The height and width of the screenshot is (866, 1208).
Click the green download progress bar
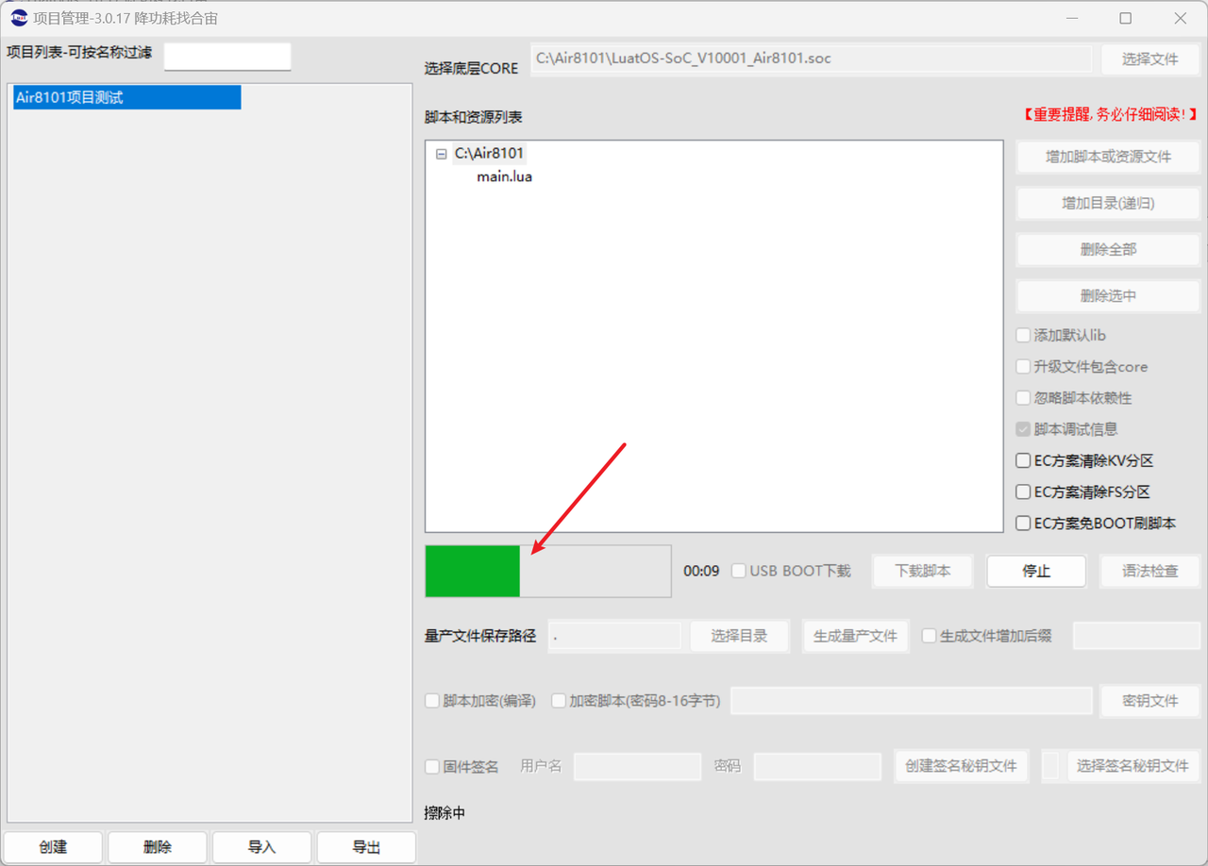pyautogui.click(x=548, y=571)
